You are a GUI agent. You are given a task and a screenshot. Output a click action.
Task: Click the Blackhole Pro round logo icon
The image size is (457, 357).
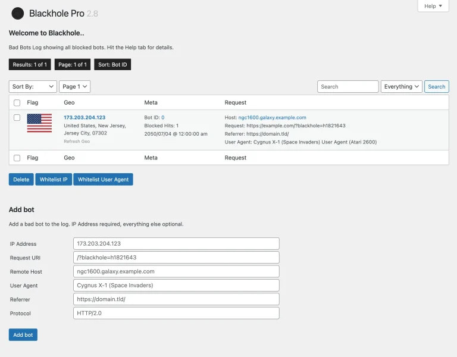tap(17, 14)
